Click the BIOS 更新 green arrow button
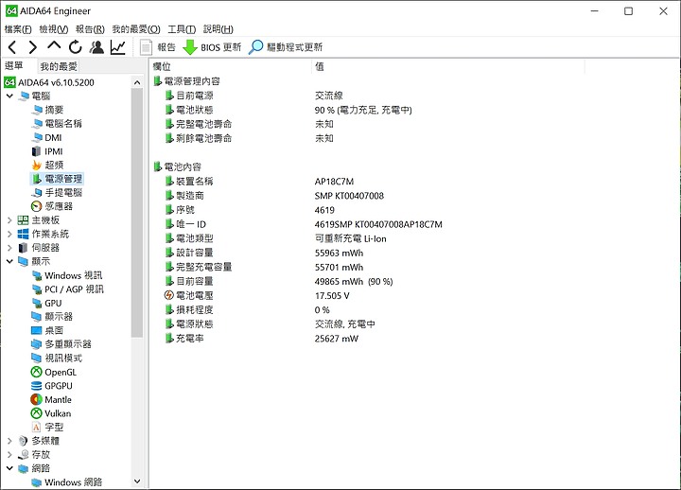This screenshot has width=681, height=490. [212, 47]
